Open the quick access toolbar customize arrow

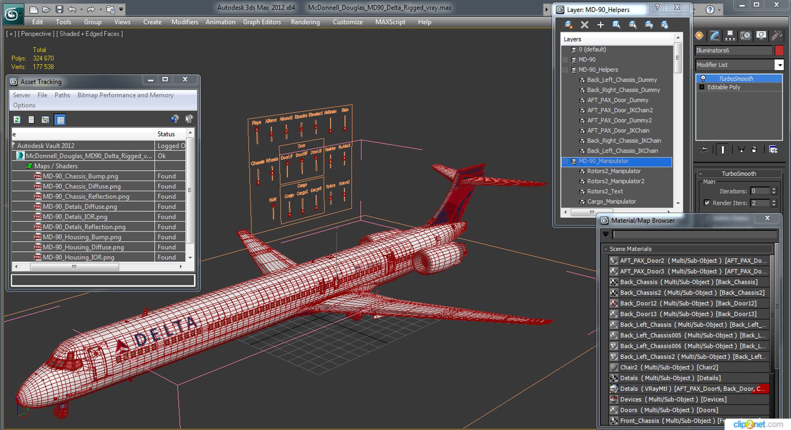coord(121,9)
